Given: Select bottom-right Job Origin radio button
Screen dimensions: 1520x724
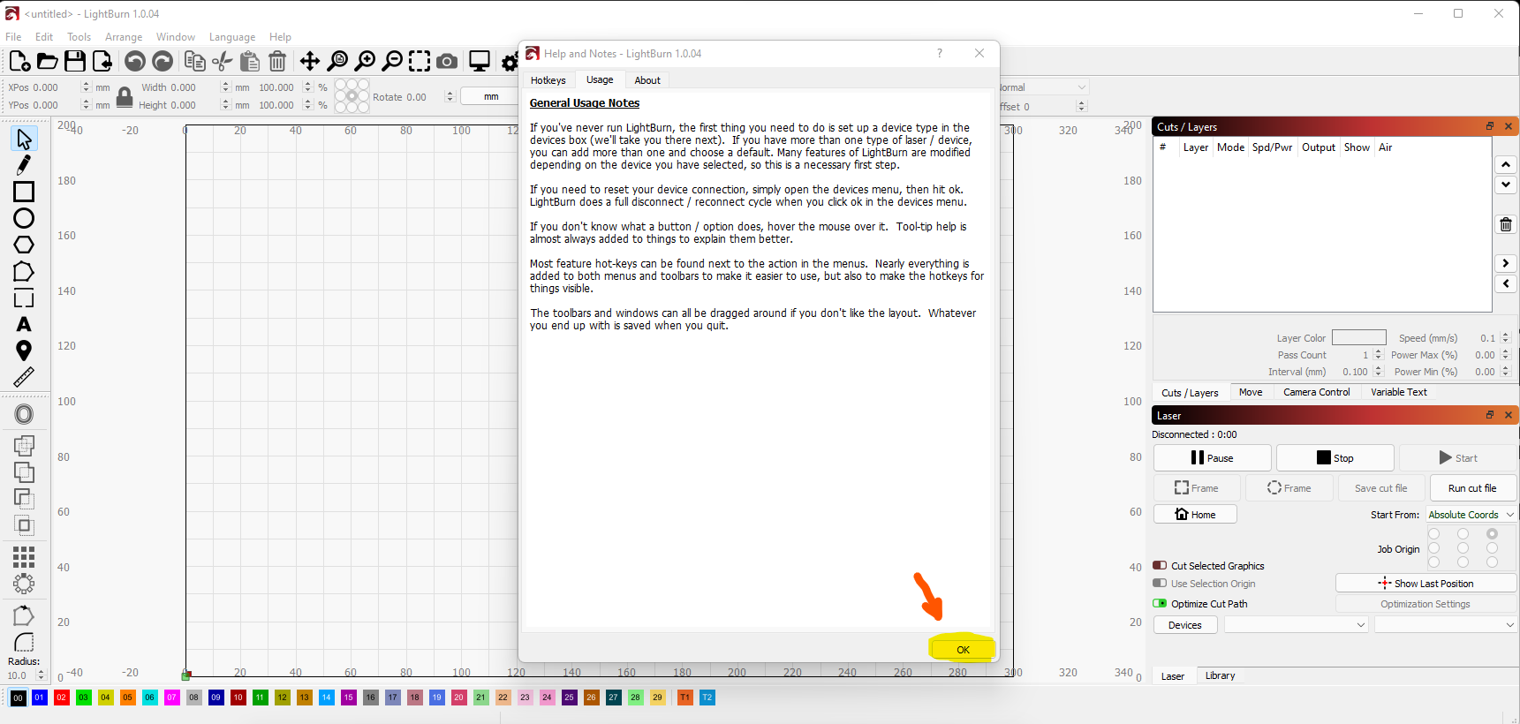Looking at the screenshot, I should tap(1492, 562).
